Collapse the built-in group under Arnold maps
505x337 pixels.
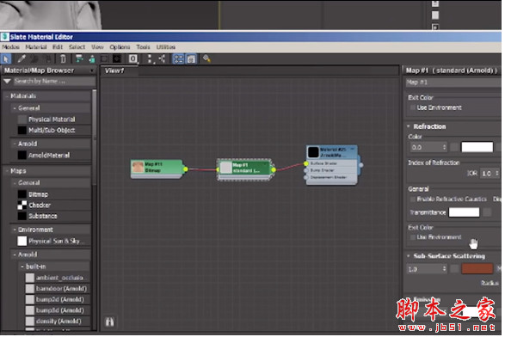click(x=22, y=267)
